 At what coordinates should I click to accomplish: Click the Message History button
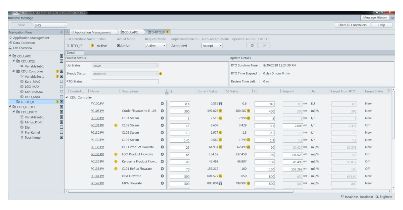375,18
